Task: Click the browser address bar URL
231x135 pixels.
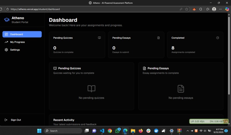Action: click(35, 9)
